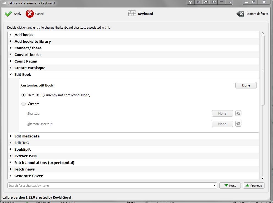Image resolution: width=273 pixels, height=203 pixels.
Task: Expand the EpubSplit group arrow
Action: point(11,149)
